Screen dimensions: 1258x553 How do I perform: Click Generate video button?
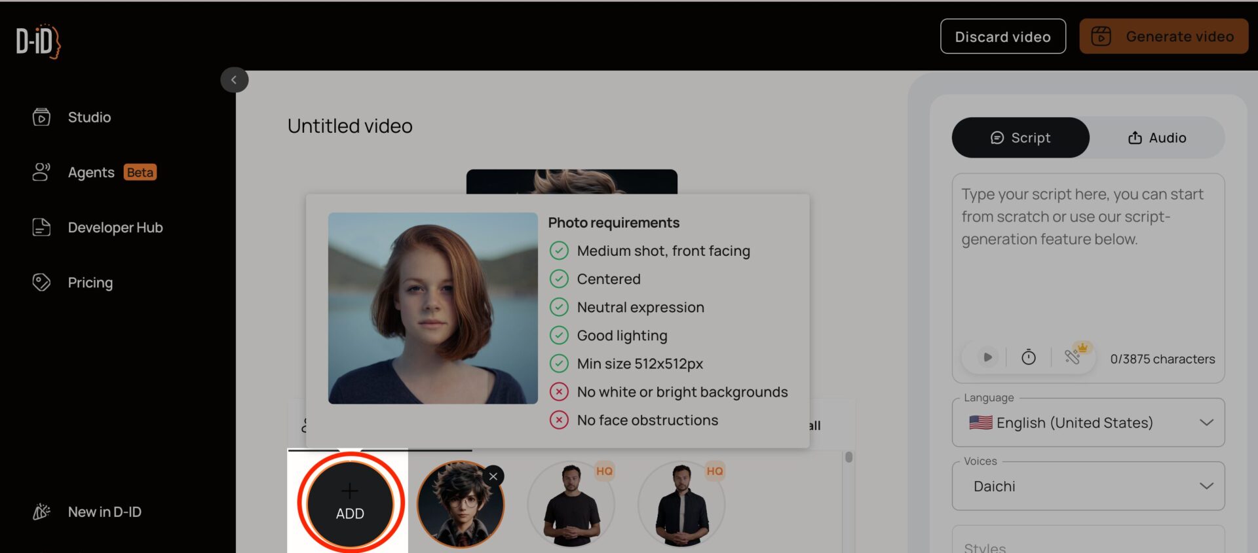(1163, 37)
